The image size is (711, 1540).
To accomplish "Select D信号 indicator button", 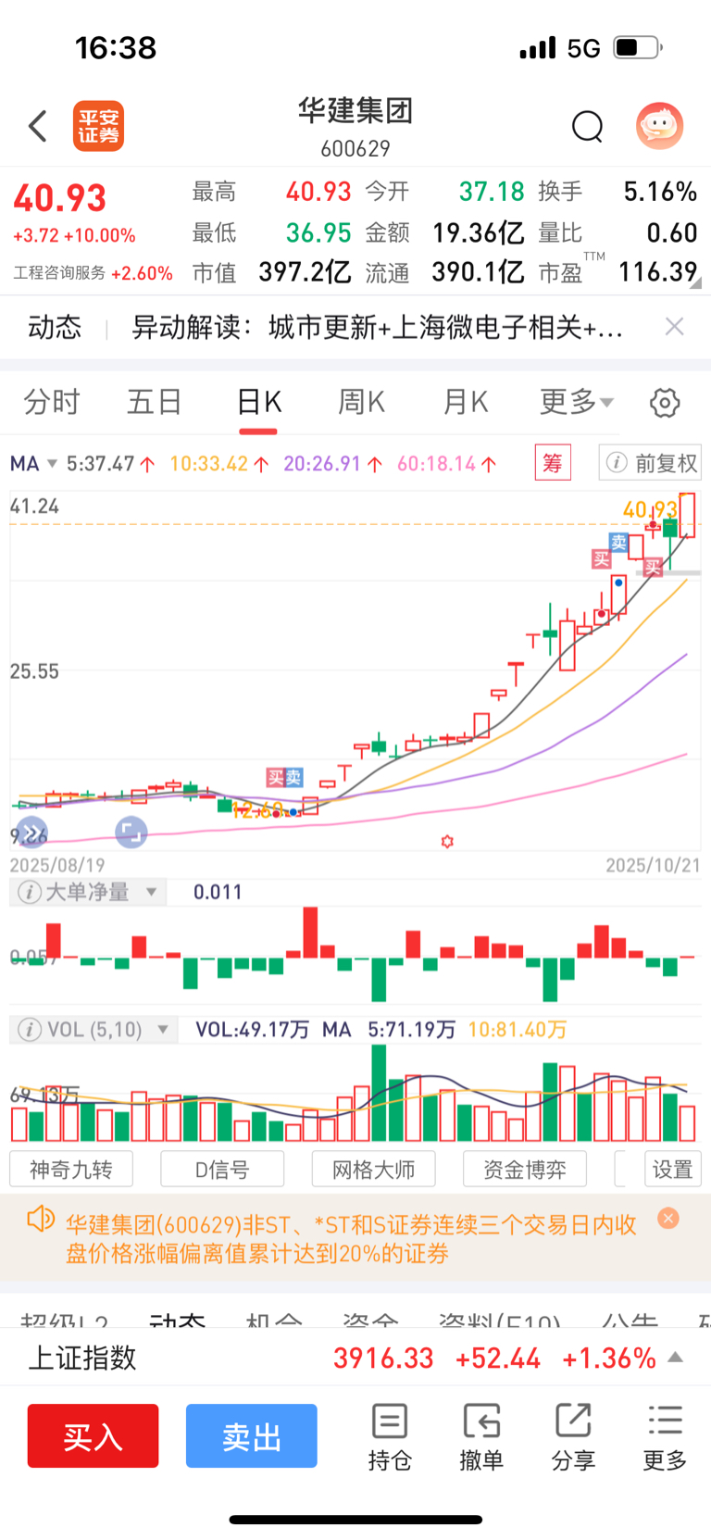I will pyautogui.click(x=222, y=1170).
